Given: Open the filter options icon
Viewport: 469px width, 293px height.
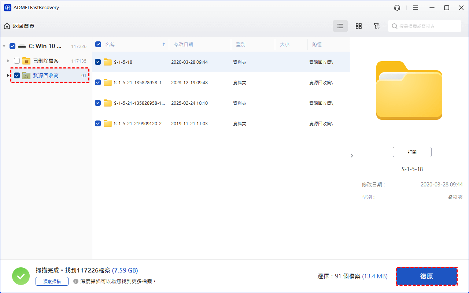Looking at the screenshot, I should tap(377, 26).
